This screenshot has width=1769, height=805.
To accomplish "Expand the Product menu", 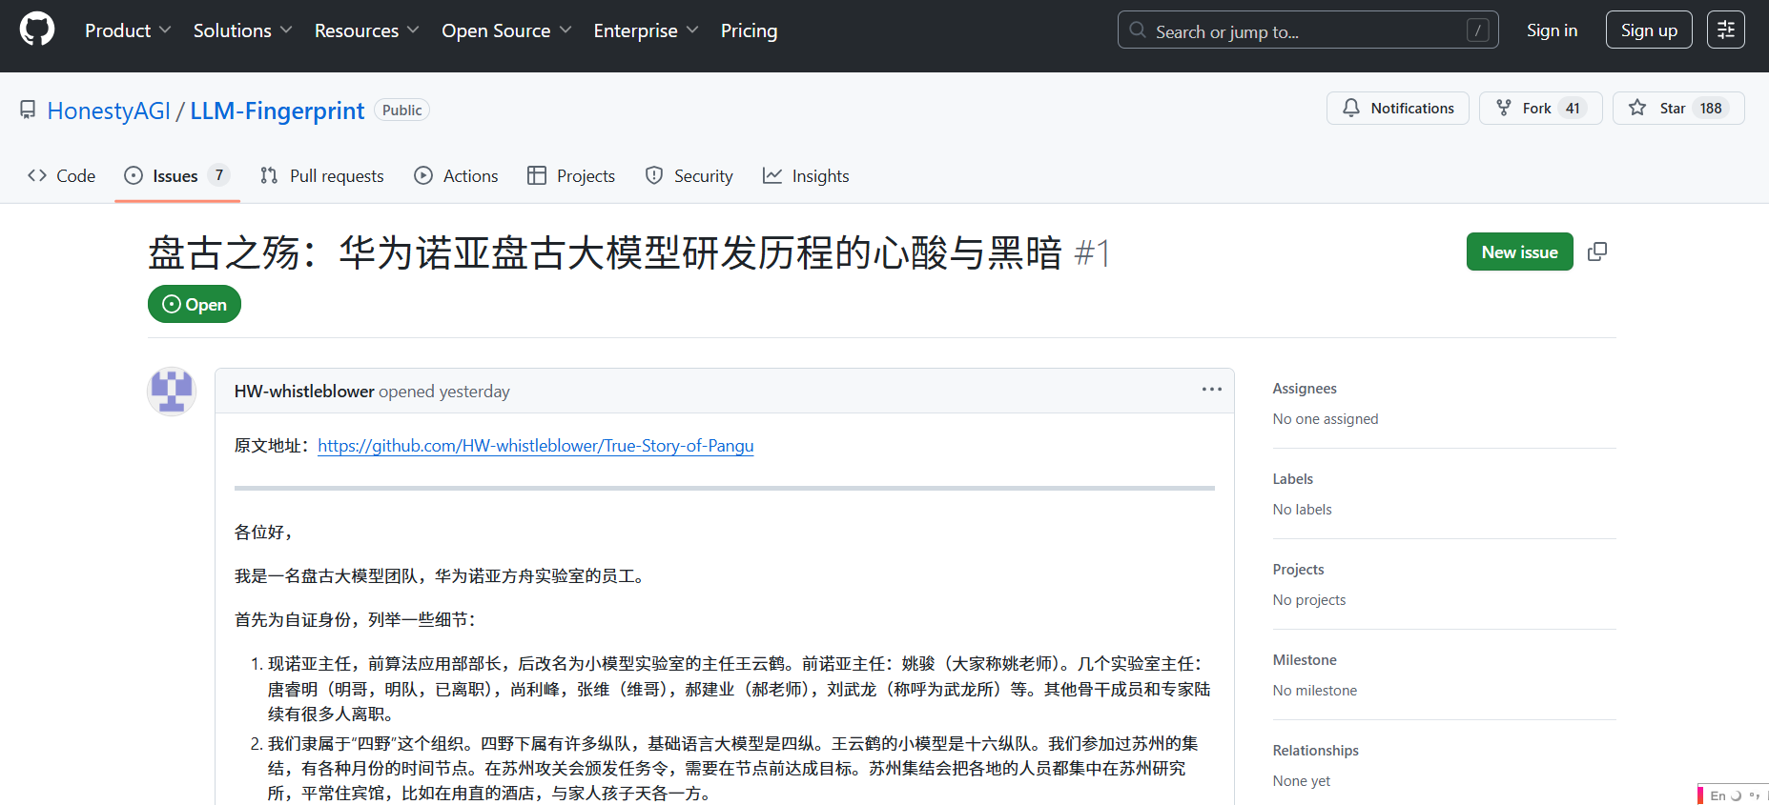I will pos(128,30).
